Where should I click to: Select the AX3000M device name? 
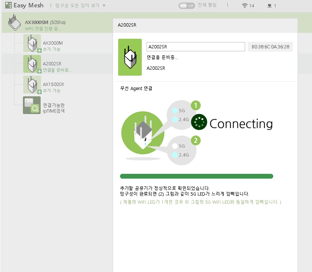53,43
